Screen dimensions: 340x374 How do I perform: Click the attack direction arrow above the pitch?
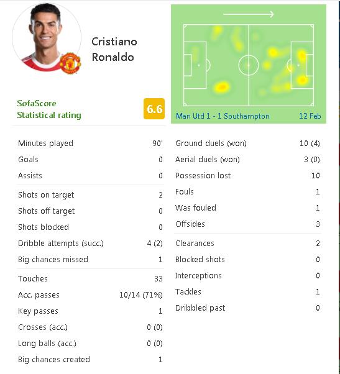(249, 14)
